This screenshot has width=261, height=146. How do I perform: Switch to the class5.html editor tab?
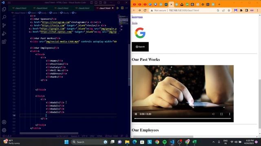(x=62, y=8)
